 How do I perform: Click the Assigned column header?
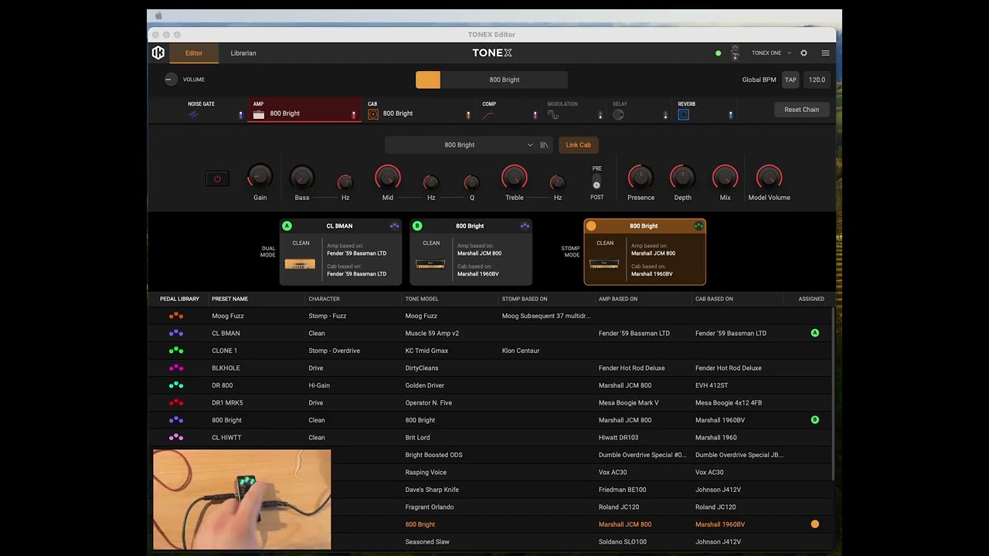pos(811,299)
